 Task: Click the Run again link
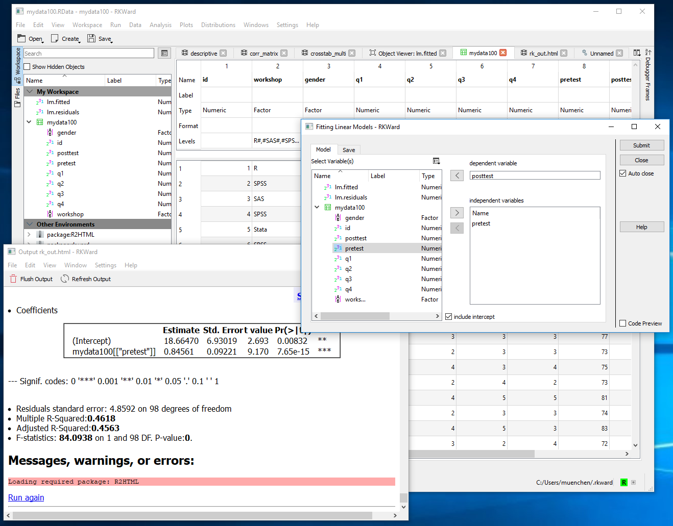(x=26, y=497)
